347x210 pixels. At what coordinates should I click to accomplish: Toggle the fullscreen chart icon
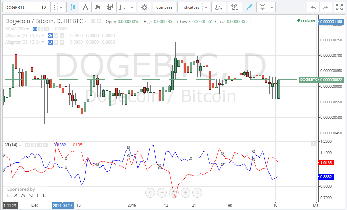(339, 7)
